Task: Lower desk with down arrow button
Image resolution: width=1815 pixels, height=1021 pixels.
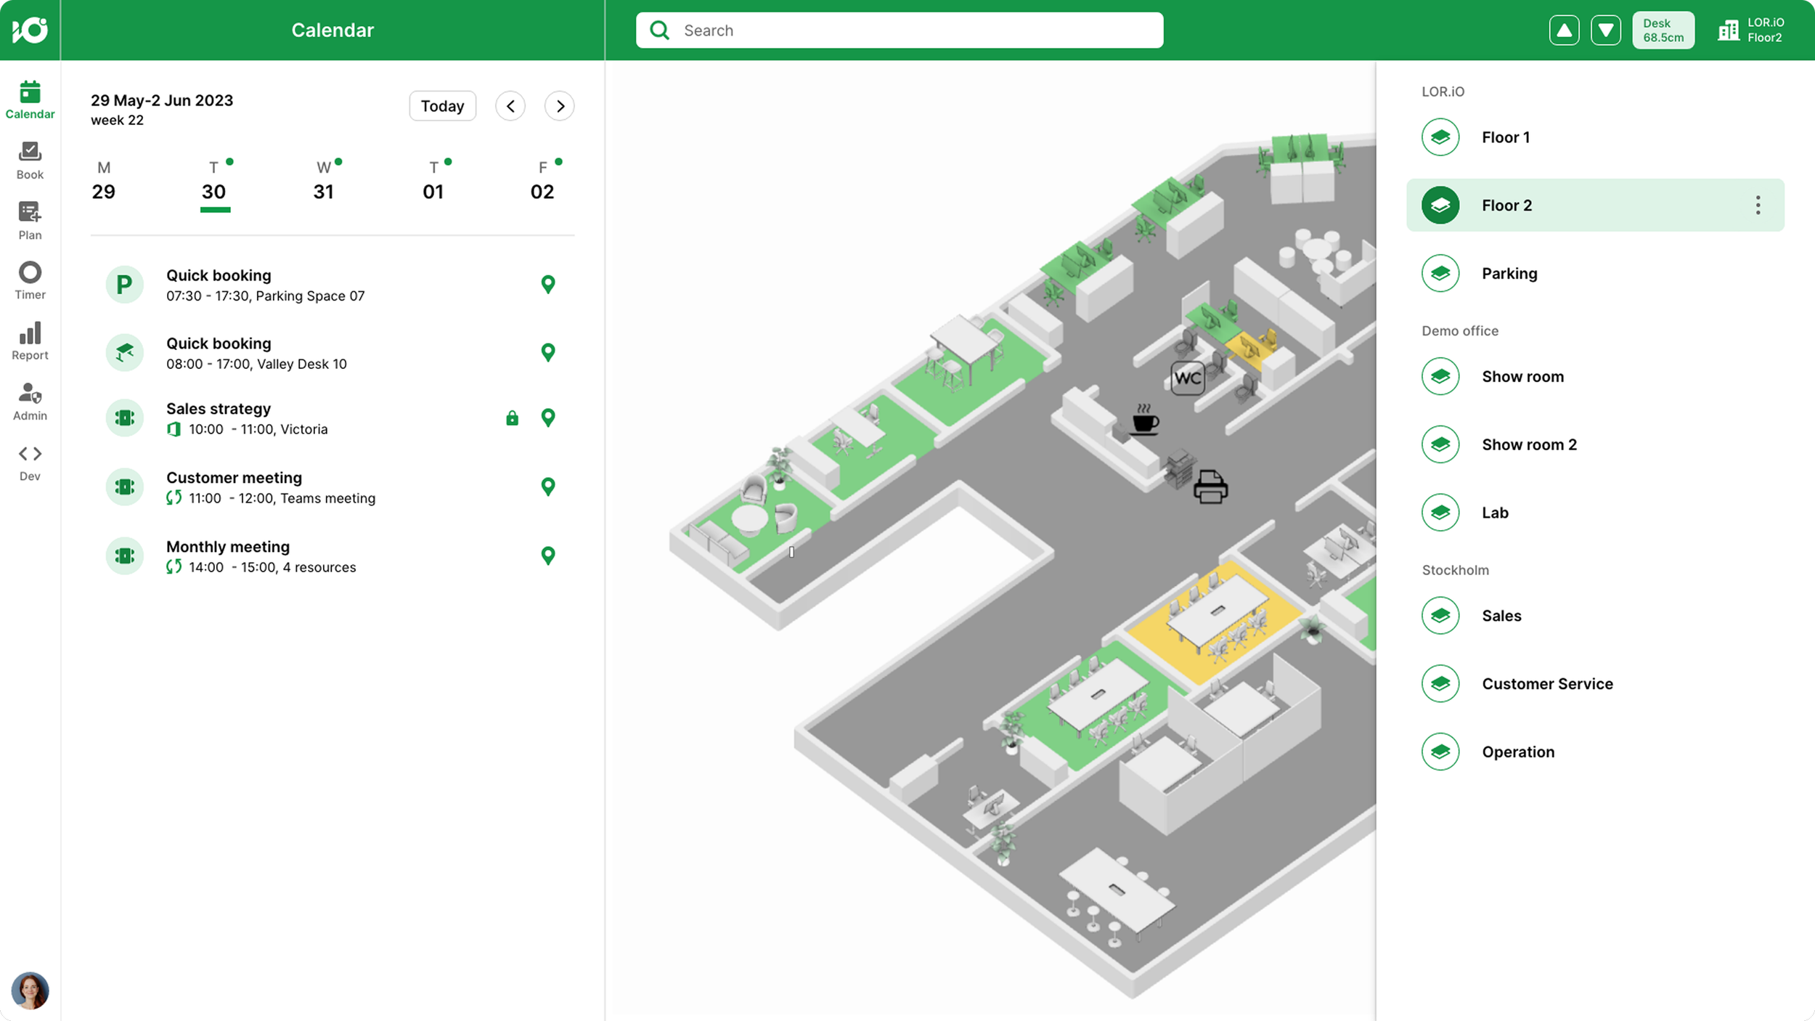Action: pos(1605,30)
